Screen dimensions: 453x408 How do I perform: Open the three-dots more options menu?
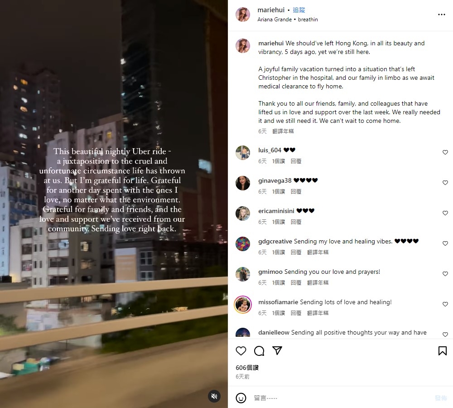pos(441,15)
